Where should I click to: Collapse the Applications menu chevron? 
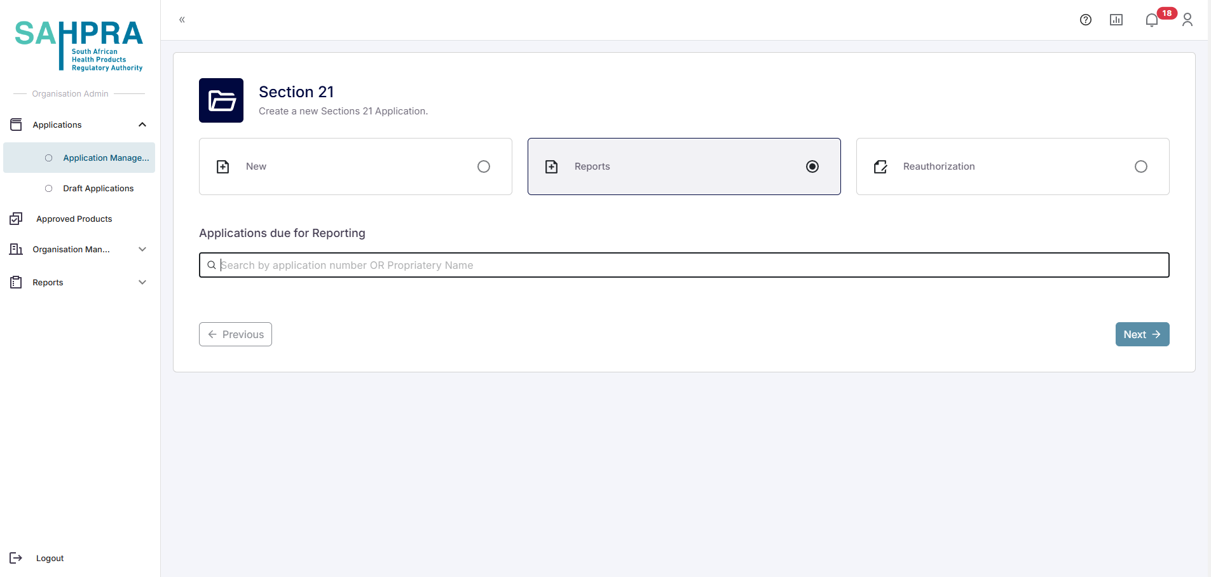click(x=142, y=125)
